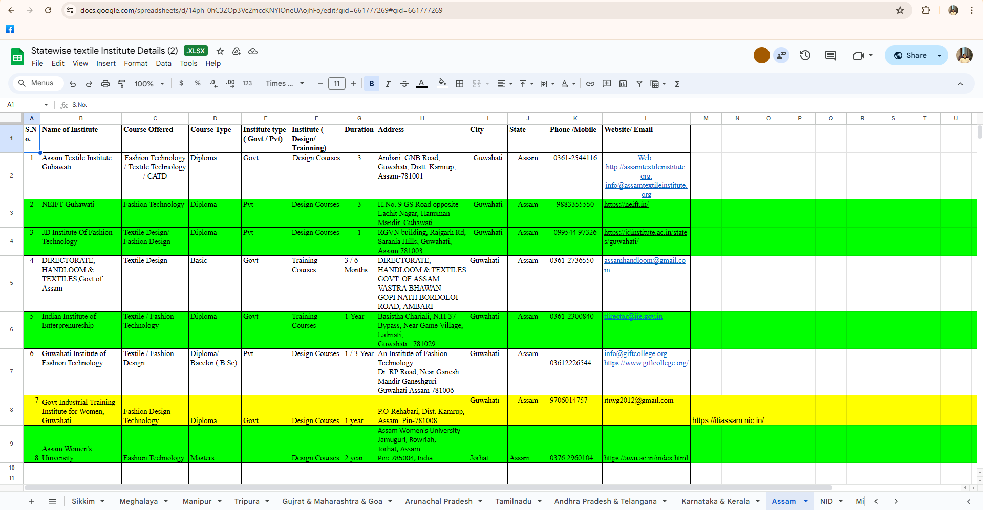Create a filter with funnel icon
Image resolution: width=983 pixels, height=510 pixels.
point(639,84)
